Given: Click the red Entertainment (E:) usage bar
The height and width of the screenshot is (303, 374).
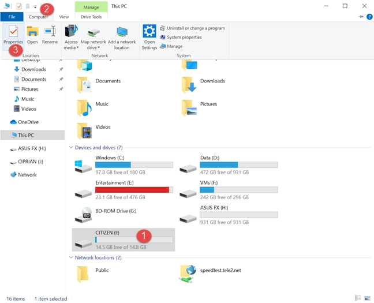Looking at the screenshot, I should pos(134,190).
